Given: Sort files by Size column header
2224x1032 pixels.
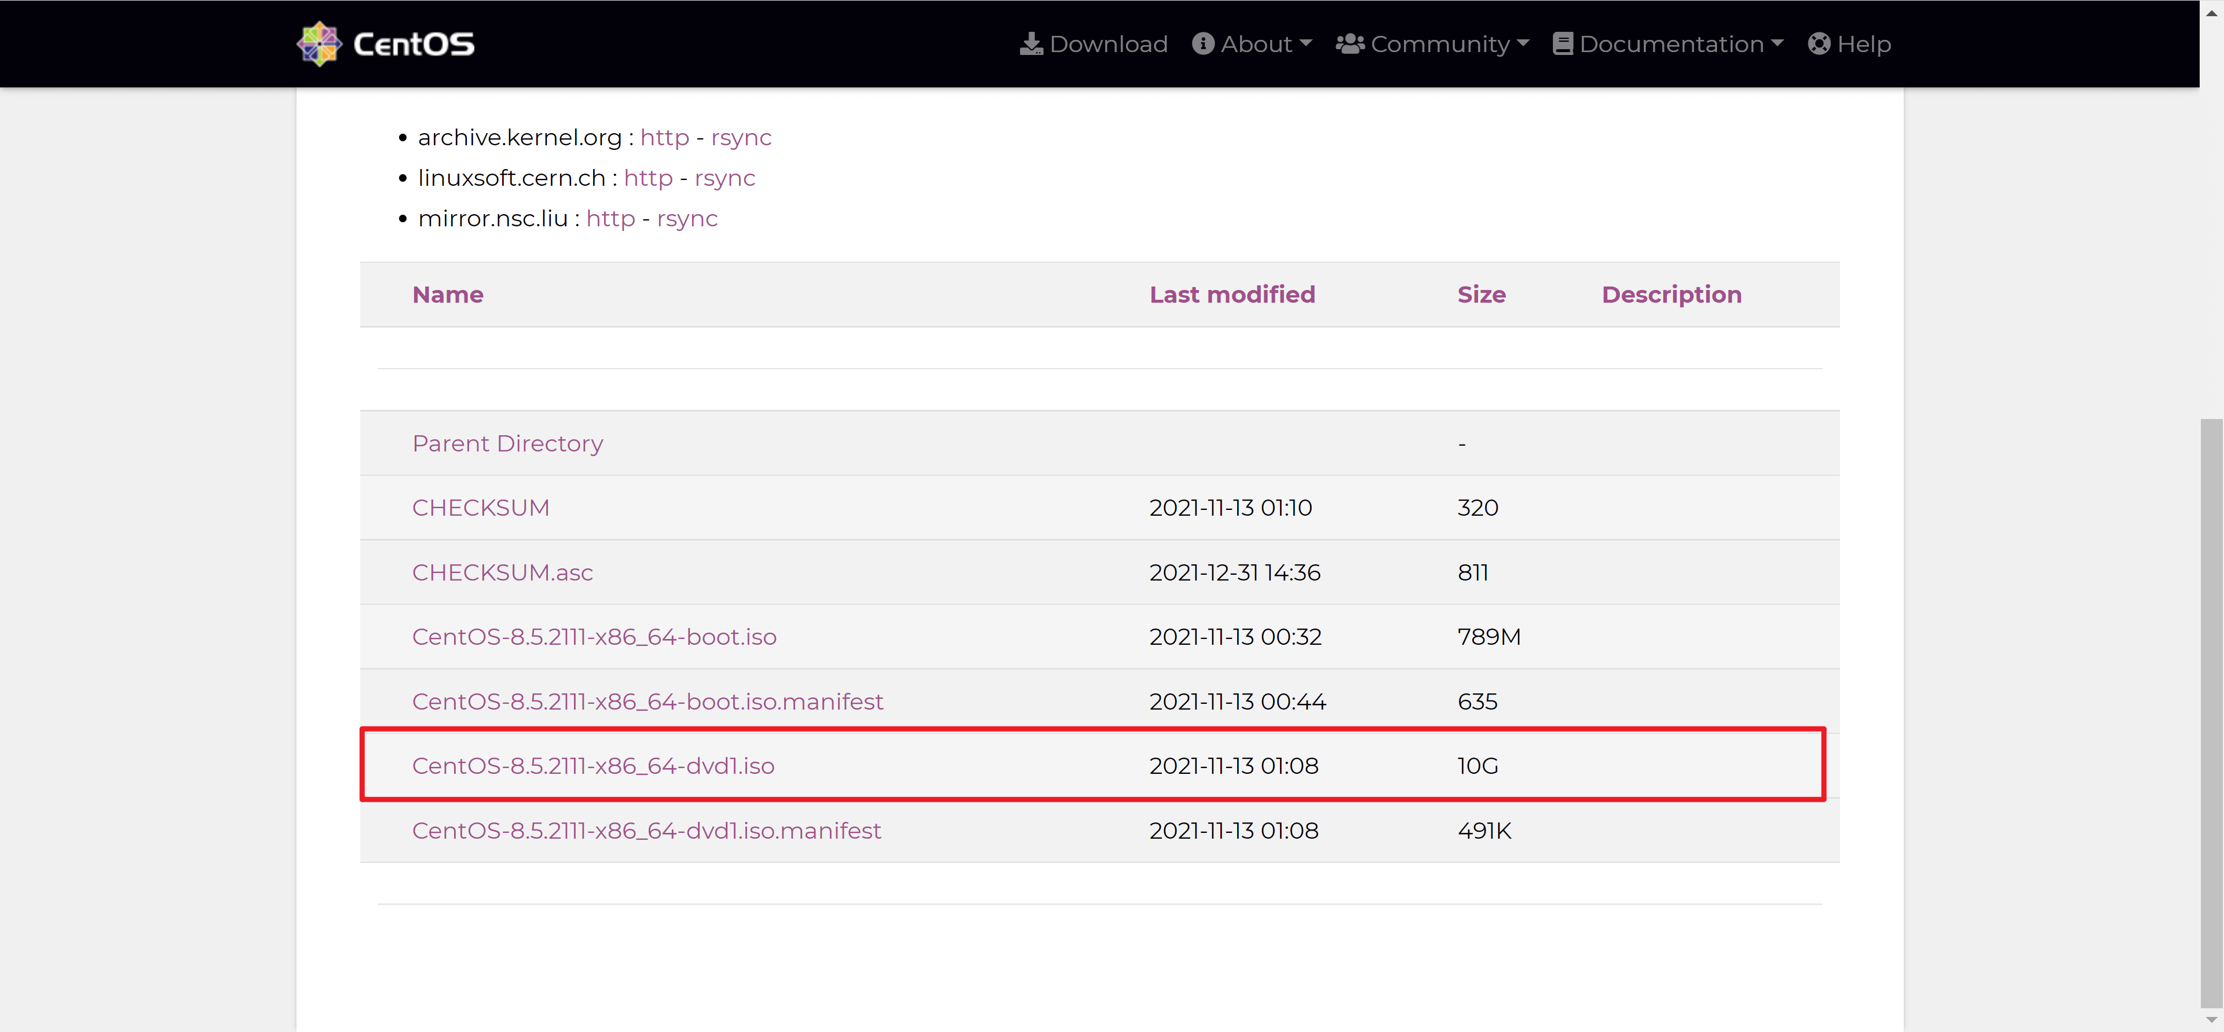Looking at the screenshot, I should point(1481,294).
